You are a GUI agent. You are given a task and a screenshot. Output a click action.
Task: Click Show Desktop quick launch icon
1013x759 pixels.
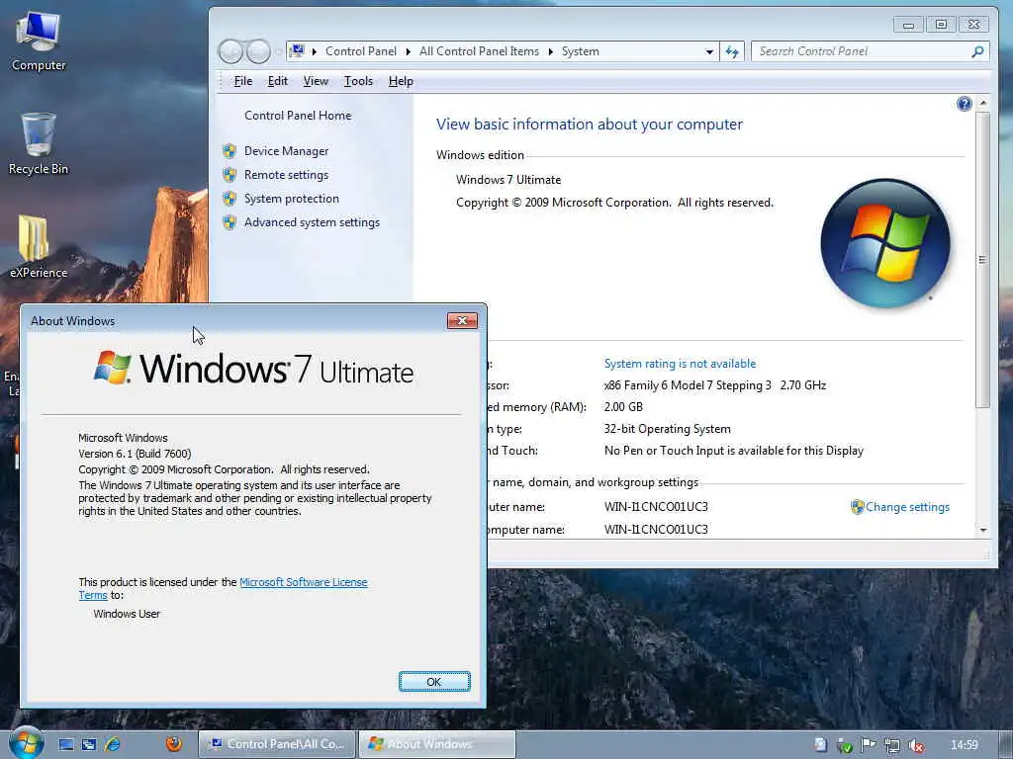pyautogui.click(x=66, y=744)
